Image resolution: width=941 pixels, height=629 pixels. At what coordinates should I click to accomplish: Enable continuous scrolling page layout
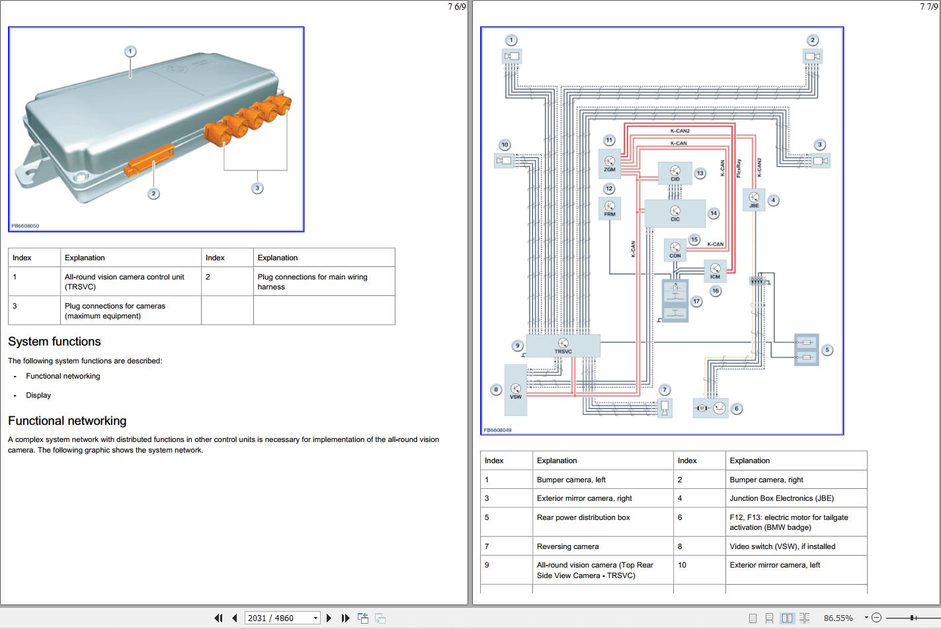click(769, 618)
